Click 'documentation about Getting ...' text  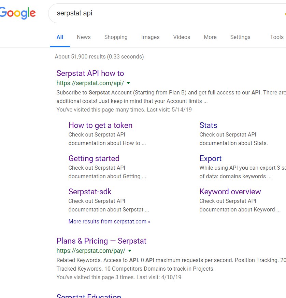107,176
